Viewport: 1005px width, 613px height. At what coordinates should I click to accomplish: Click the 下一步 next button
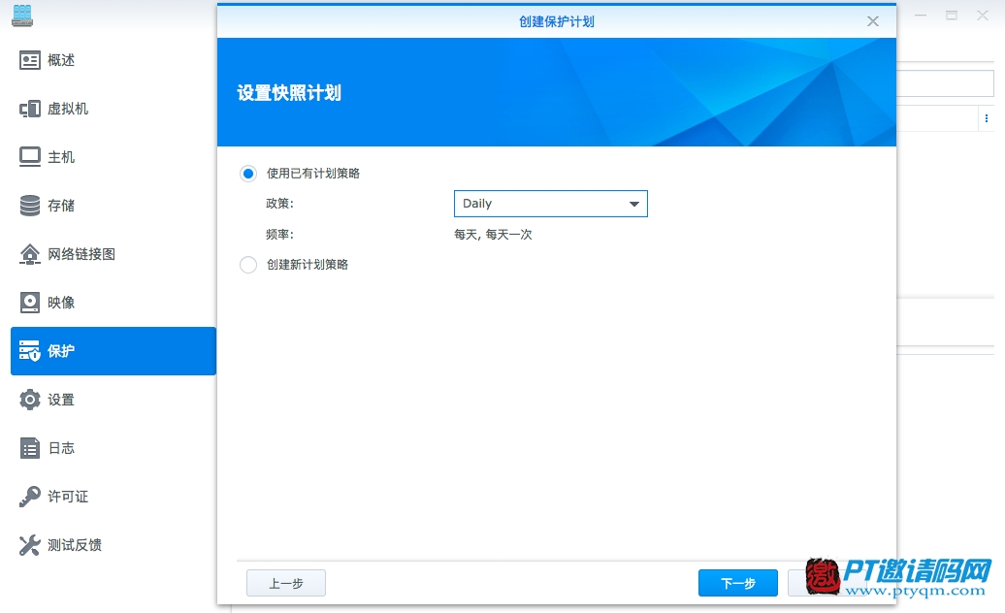point(737,583)
